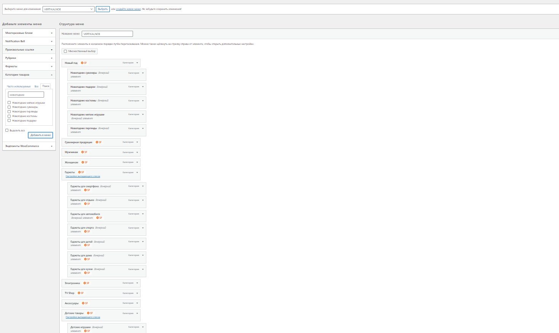Expand arrow of Мужчинам menu item
Image resolution: width=559 pixels, height=333 pixels.
[137, 152]
